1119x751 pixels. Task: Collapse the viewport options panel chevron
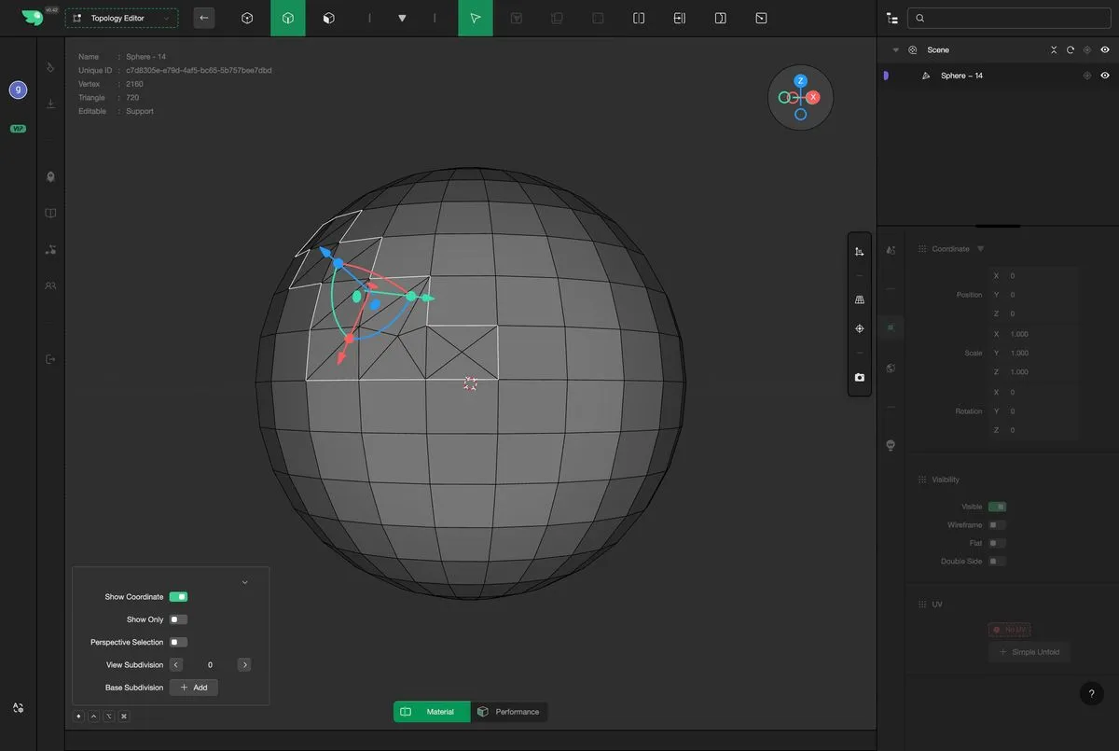pos(245,582)
